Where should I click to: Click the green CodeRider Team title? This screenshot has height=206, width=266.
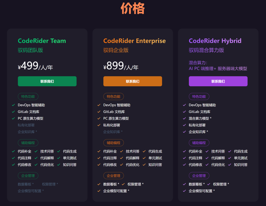coord(42,41)
